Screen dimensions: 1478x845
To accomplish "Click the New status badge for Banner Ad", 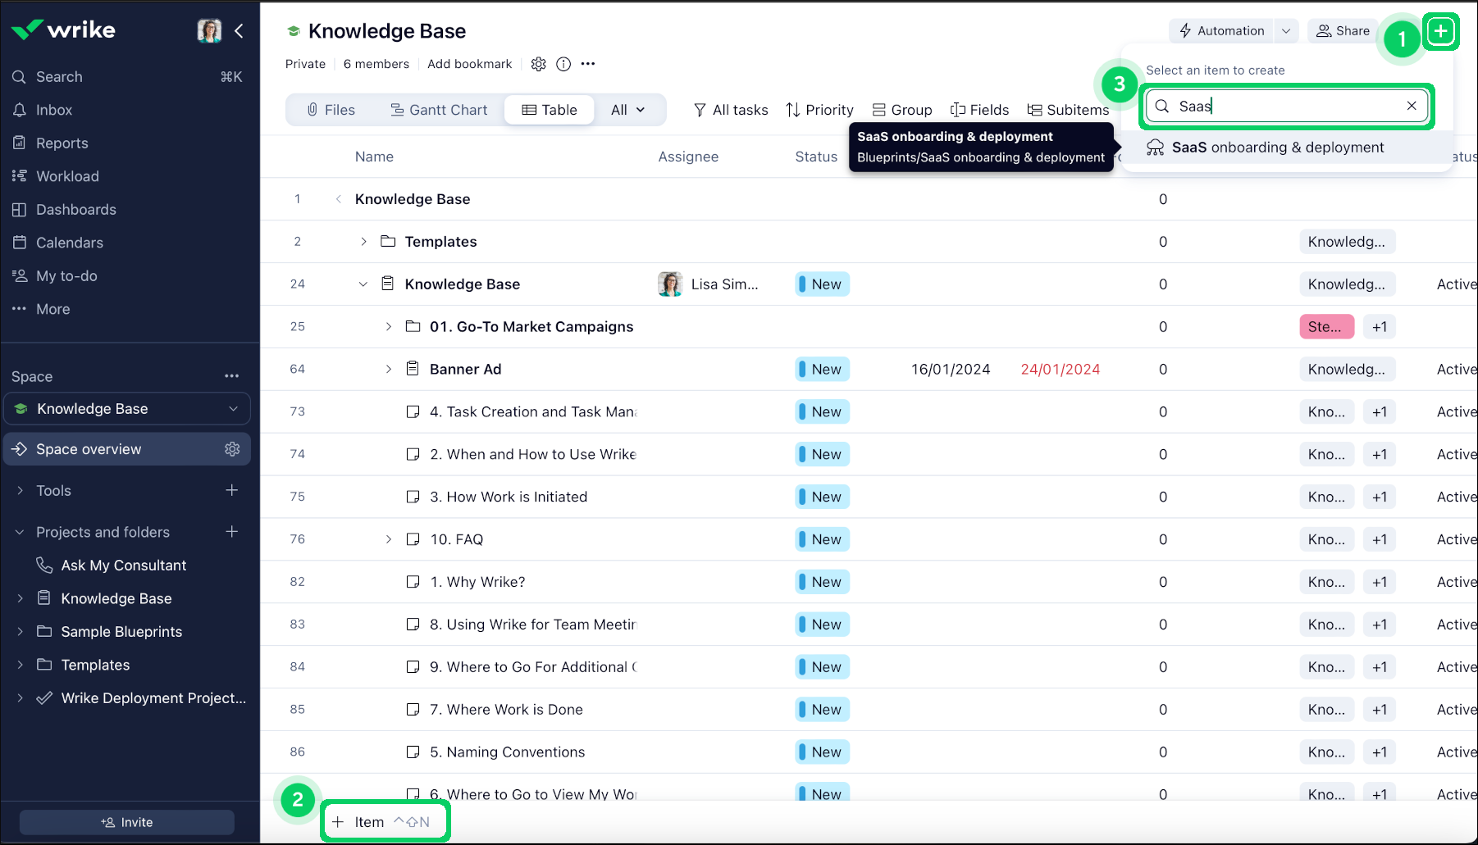I will point(823,370).
